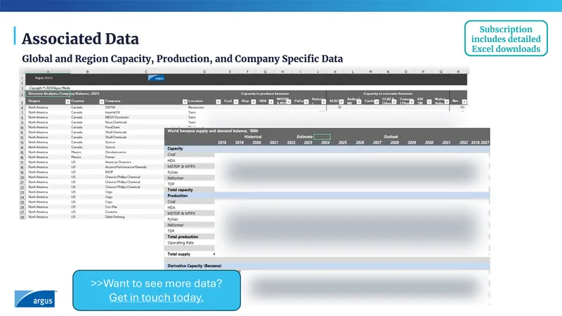562x316 pixels.
Task: Select the 'CEPSA' company cell
Action: coord(110,107)
